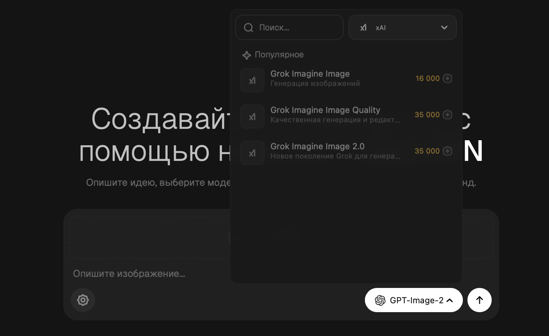549x336 pixels.
Task: Click the credit coin icon next to 16 000
Action: [448, 78]
